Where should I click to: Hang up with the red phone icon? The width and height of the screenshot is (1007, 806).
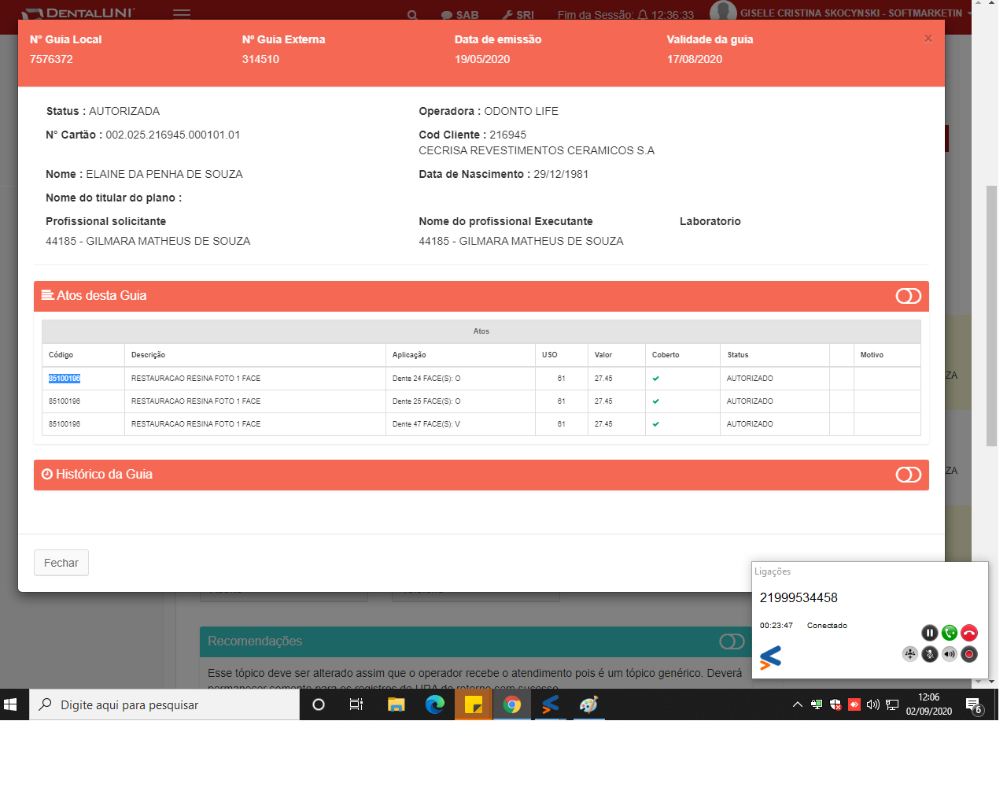969,633
